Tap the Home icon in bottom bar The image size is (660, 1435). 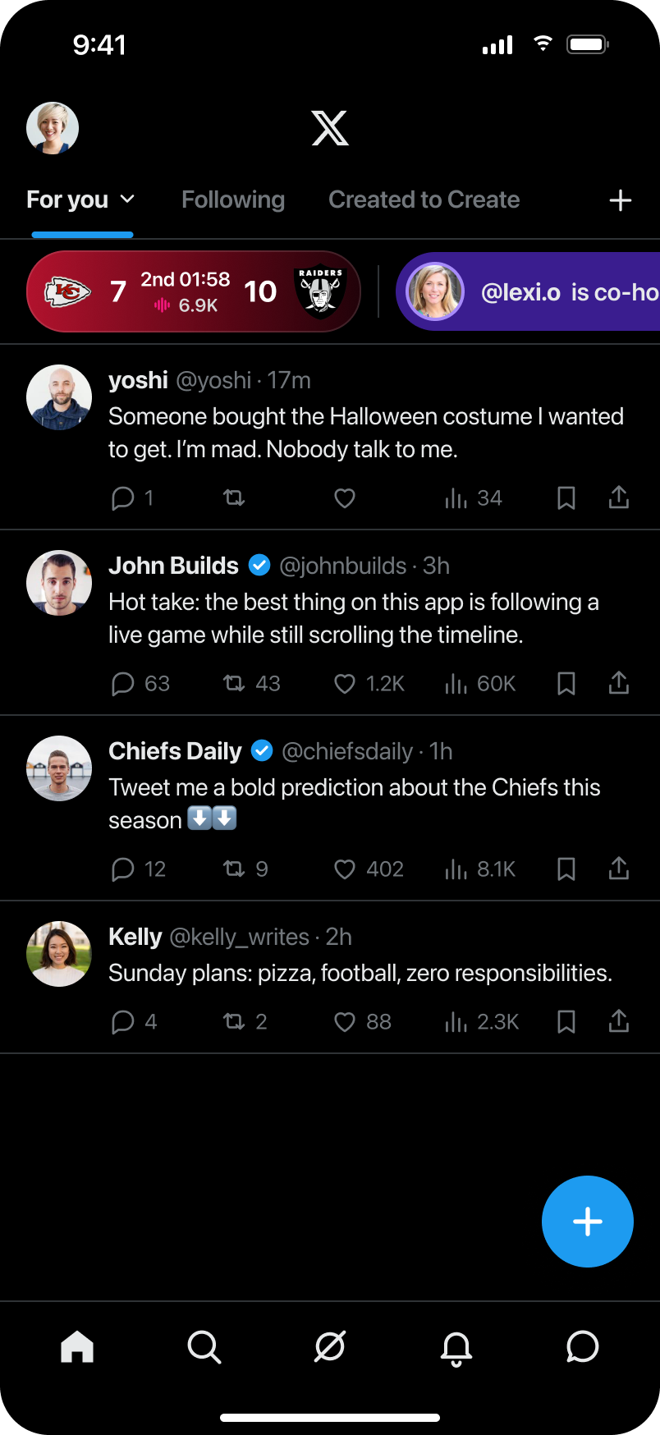(77, 1346)
